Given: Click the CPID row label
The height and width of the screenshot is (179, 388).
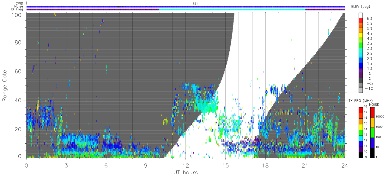Looking at the screenshot, I should point(20,3).
